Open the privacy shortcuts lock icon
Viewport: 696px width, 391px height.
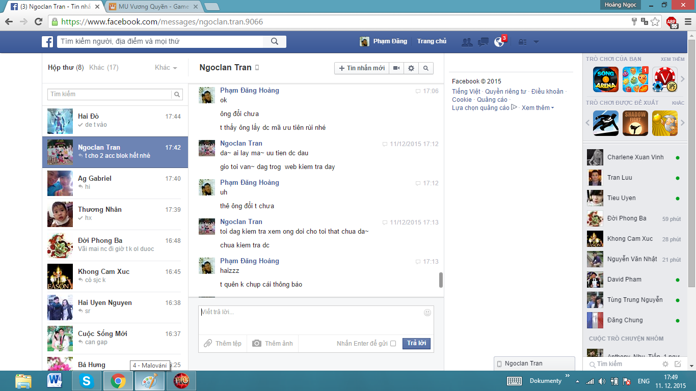click(x=522, y=42)
